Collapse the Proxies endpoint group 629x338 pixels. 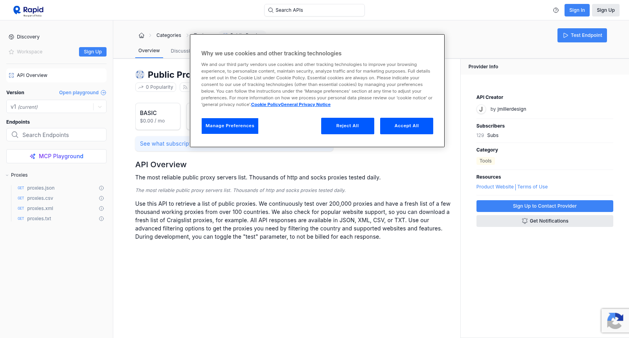(17, 175)
